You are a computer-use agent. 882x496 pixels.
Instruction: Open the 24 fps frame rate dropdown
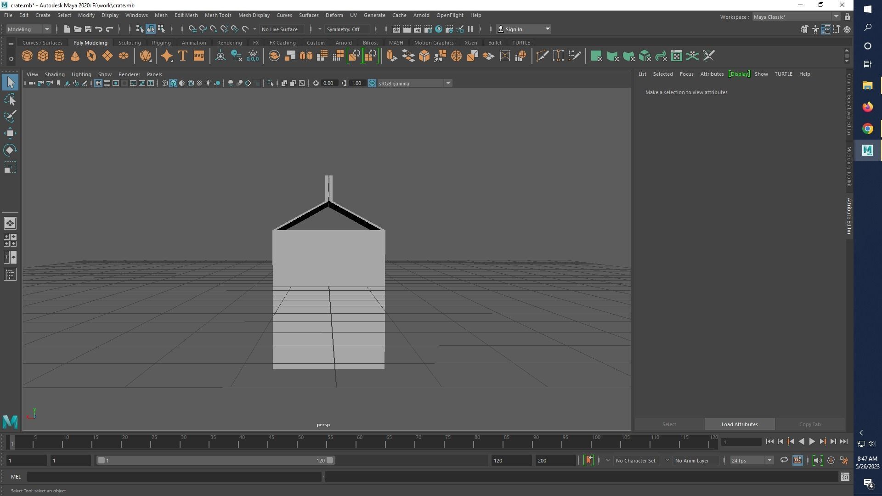[769, 460]
